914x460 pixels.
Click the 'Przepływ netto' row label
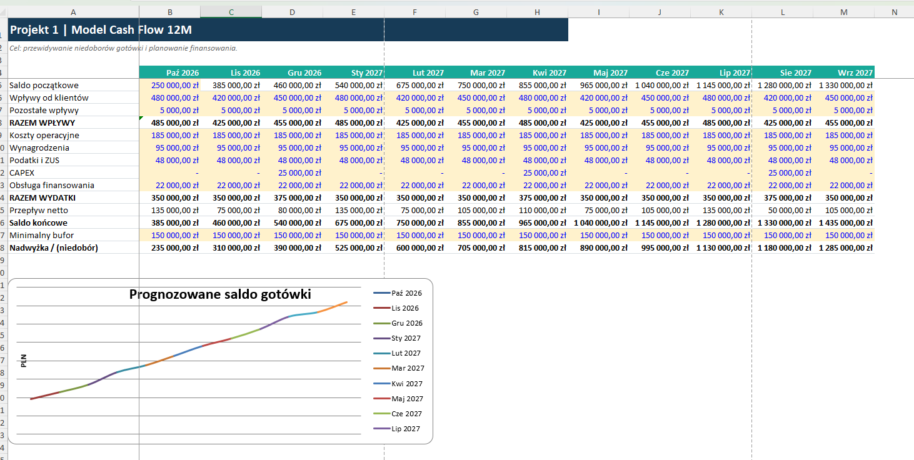pyautogui.click(x=39, y=210)
